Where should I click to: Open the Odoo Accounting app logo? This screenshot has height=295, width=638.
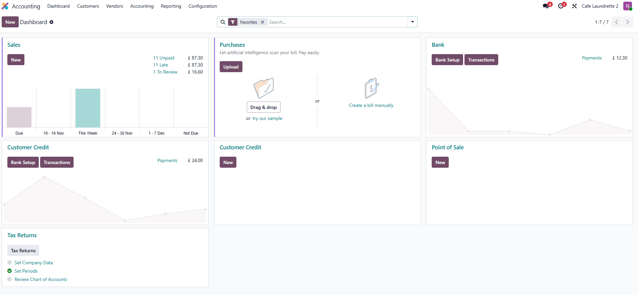5,6
